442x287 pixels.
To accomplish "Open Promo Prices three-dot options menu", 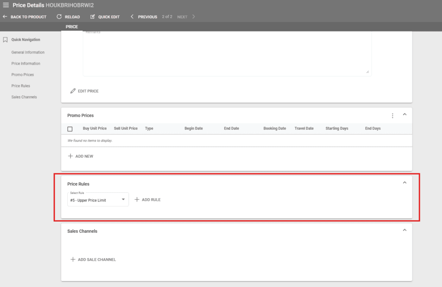I will [x=392, y=115].
